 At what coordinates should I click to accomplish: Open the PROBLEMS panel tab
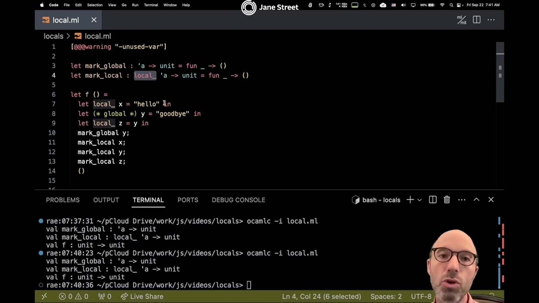63,200
